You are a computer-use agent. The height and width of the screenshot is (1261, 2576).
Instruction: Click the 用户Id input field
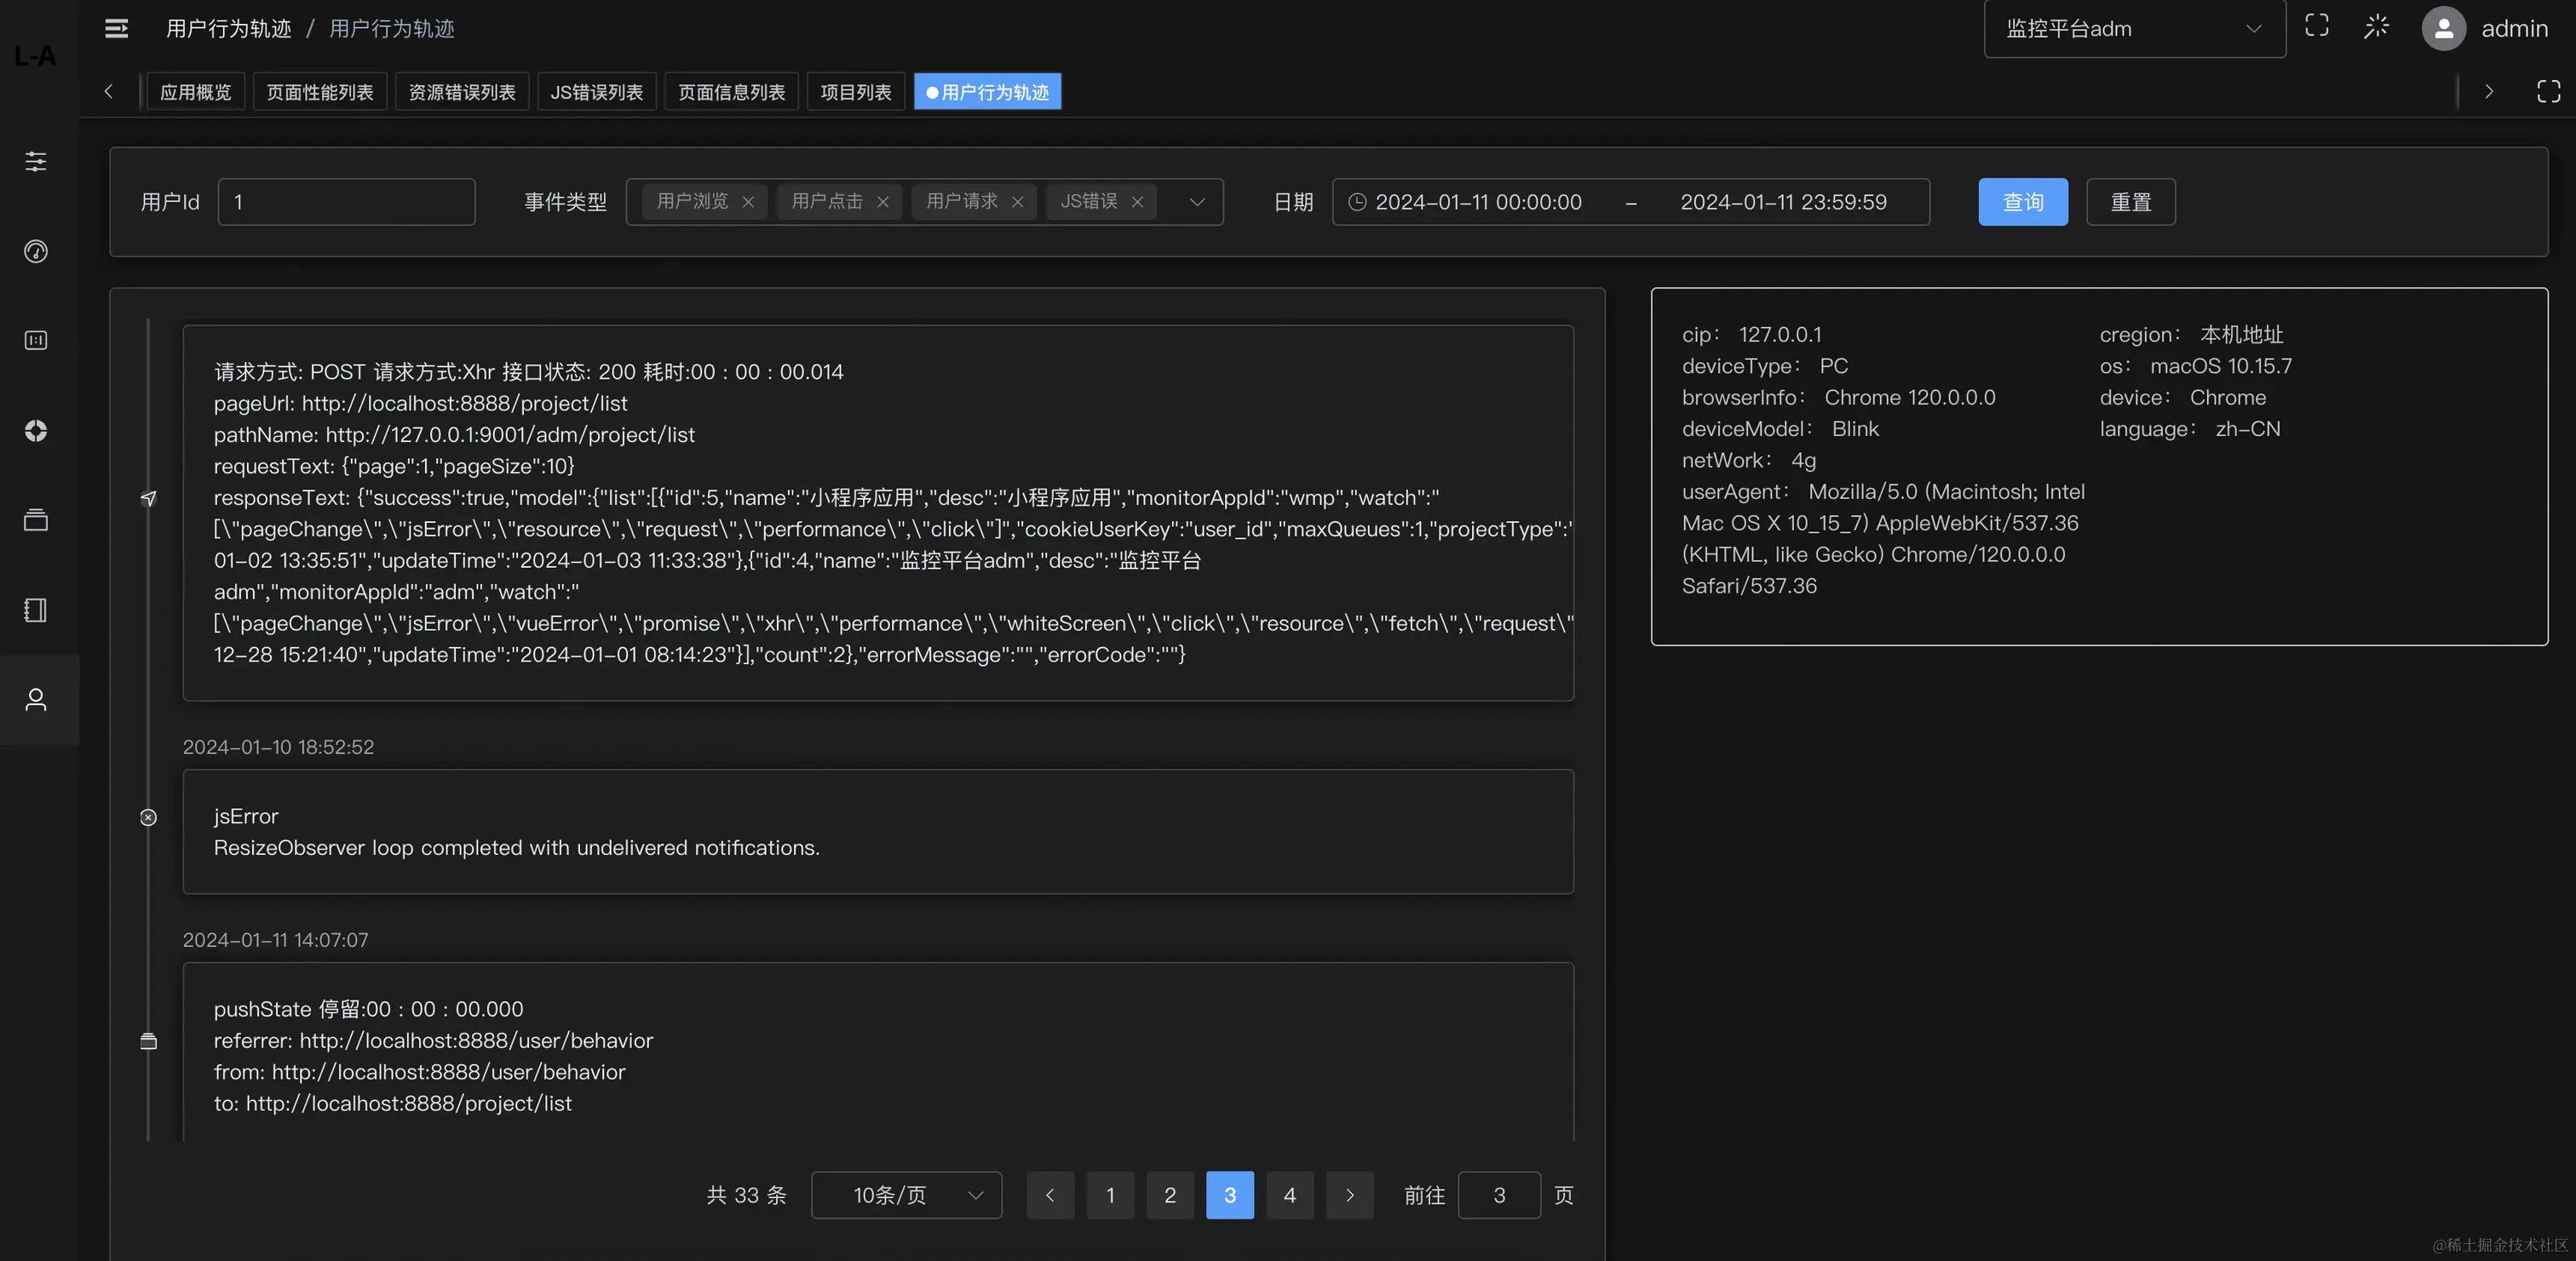(346, 202)
